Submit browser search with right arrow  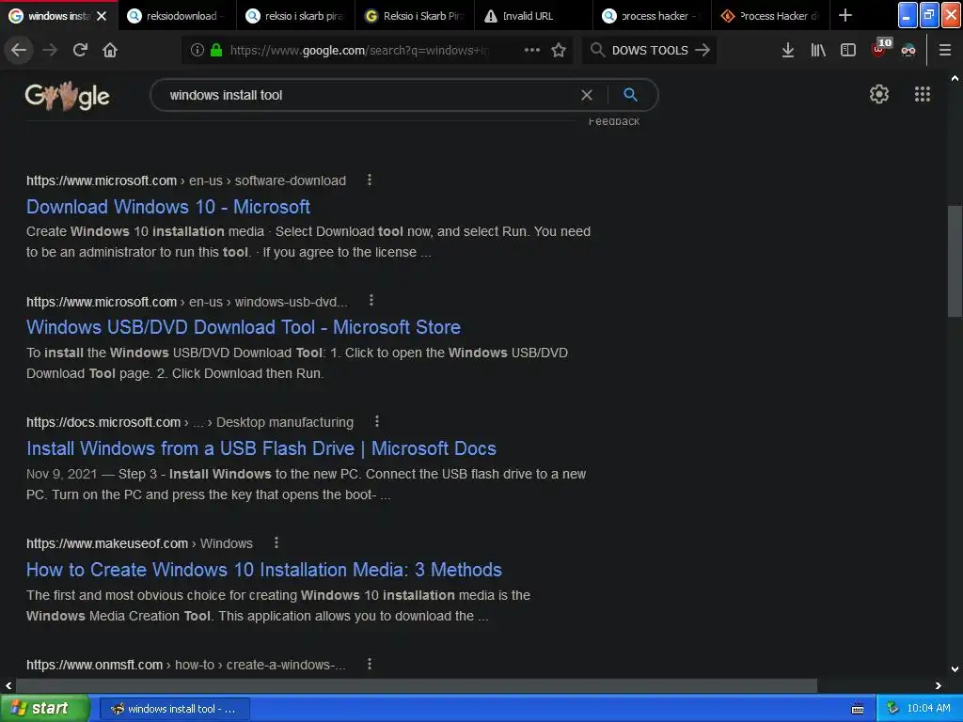click(702, 51)
